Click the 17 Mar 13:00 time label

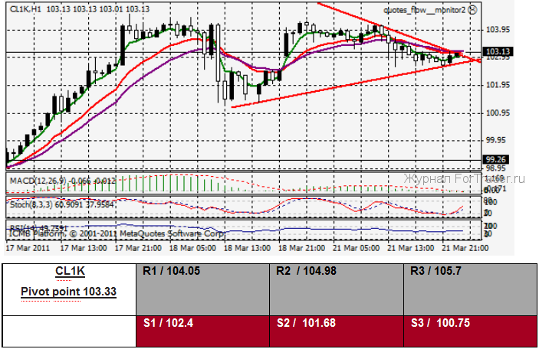click(x=84, y=248)
